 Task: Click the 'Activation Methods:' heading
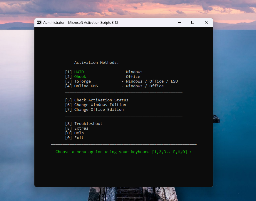[x=96, y=63]
